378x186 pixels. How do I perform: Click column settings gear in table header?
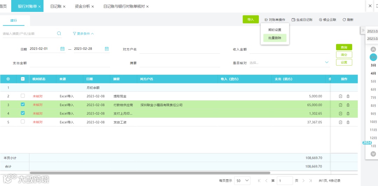click(x=8, y=79)
